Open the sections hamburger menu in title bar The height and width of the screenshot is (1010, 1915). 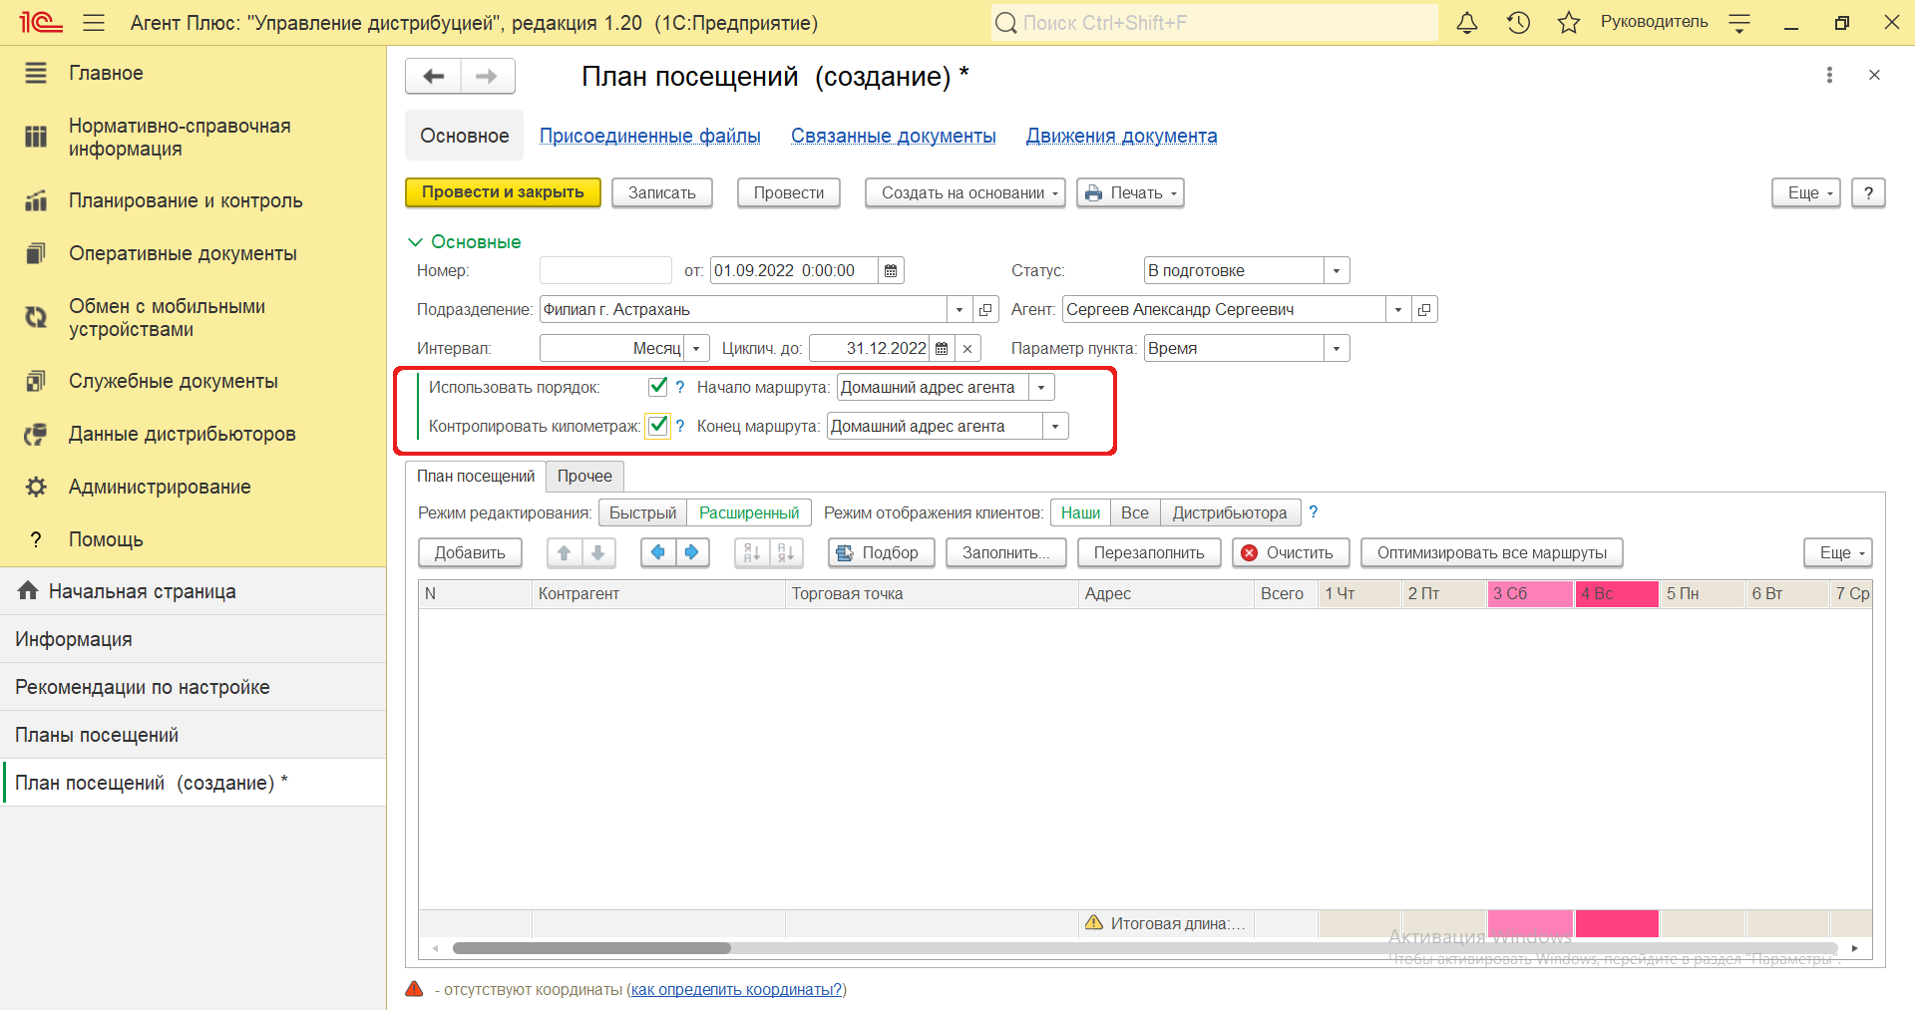[x=94, y=23]
